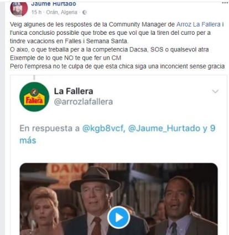Select the La Fallera account name
Screen dimensions: 229x235
(x=74, y=91)
